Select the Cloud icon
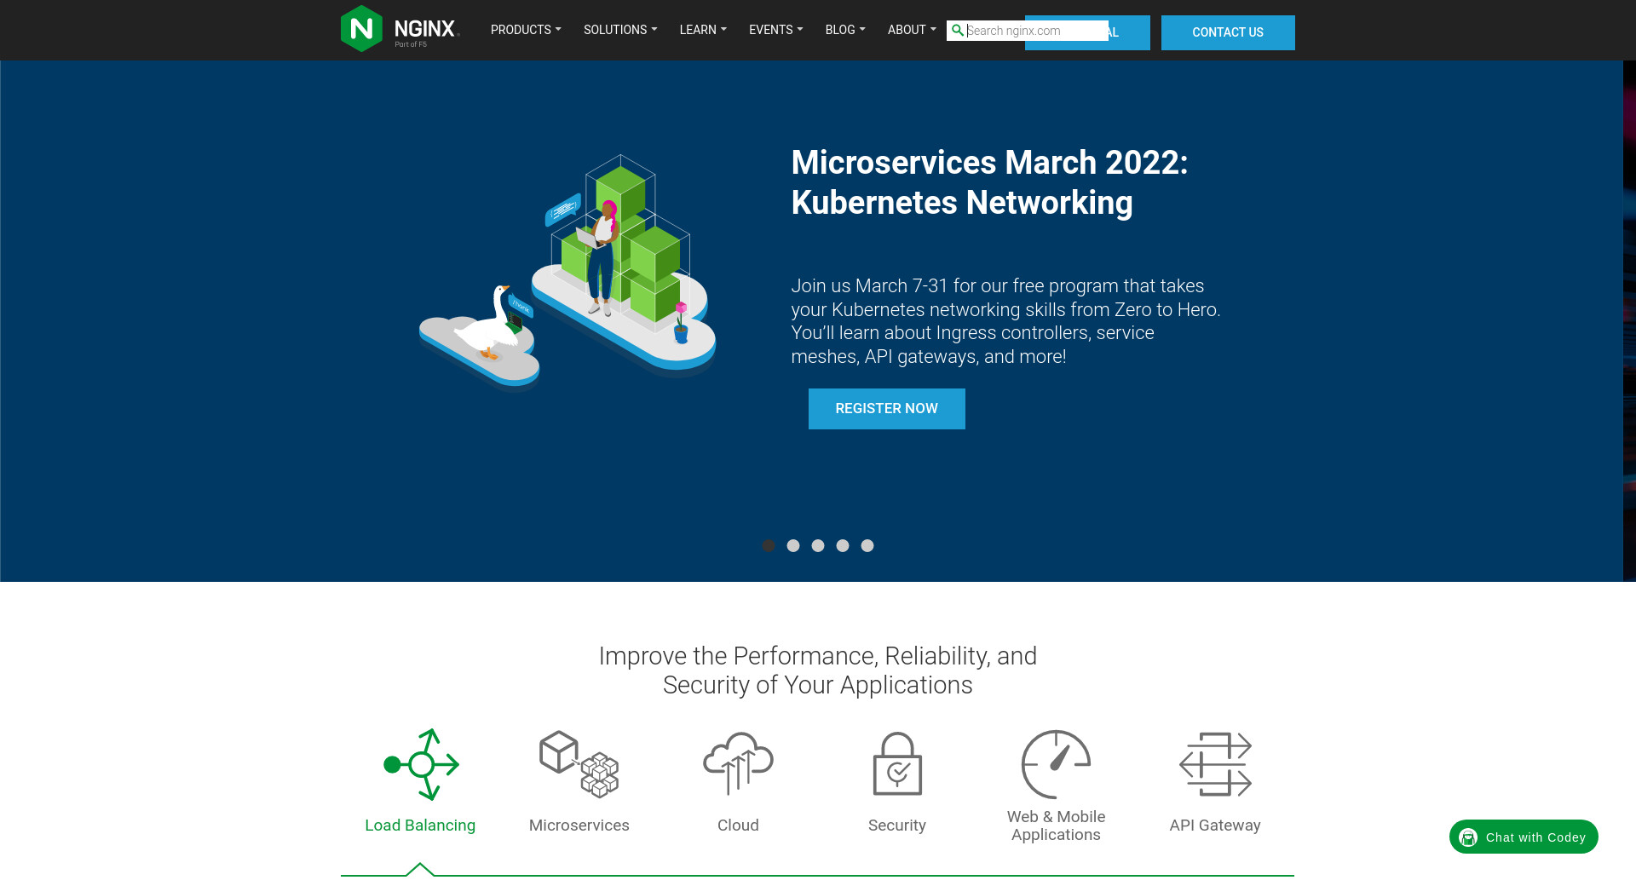This screenshot has height=886, width=1636. [738, 764]
